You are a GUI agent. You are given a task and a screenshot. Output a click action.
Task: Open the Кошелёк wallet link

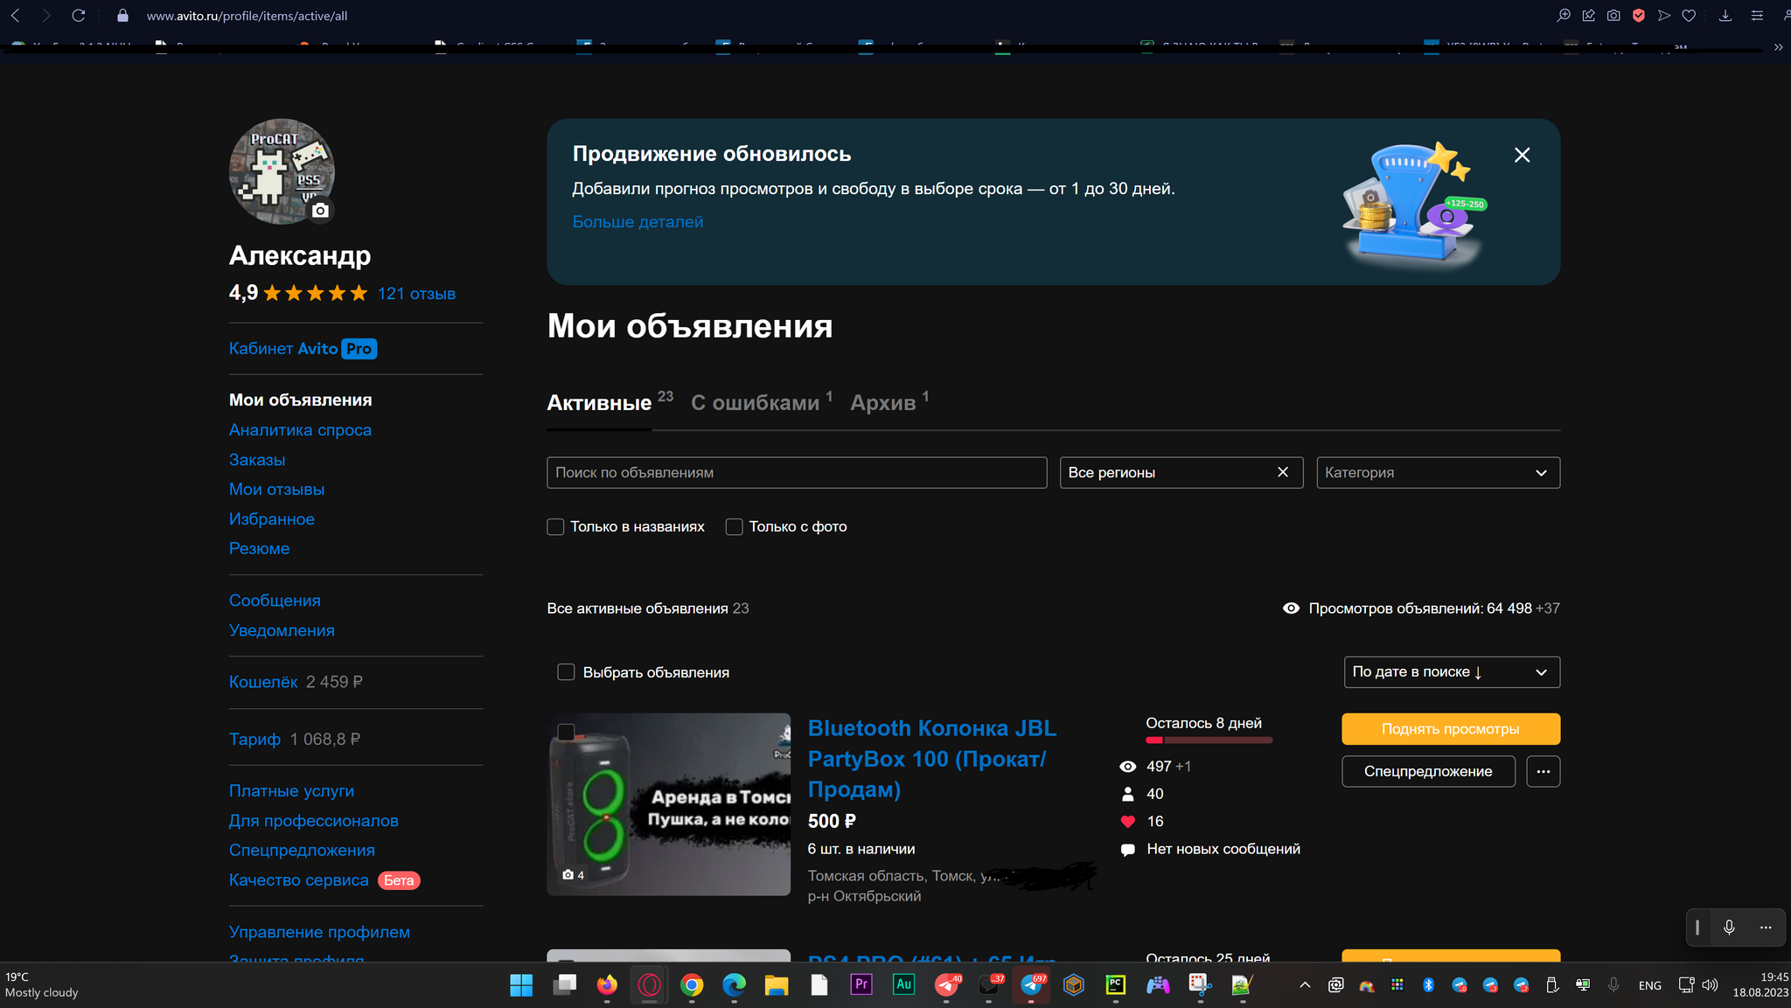click(263, 682)
